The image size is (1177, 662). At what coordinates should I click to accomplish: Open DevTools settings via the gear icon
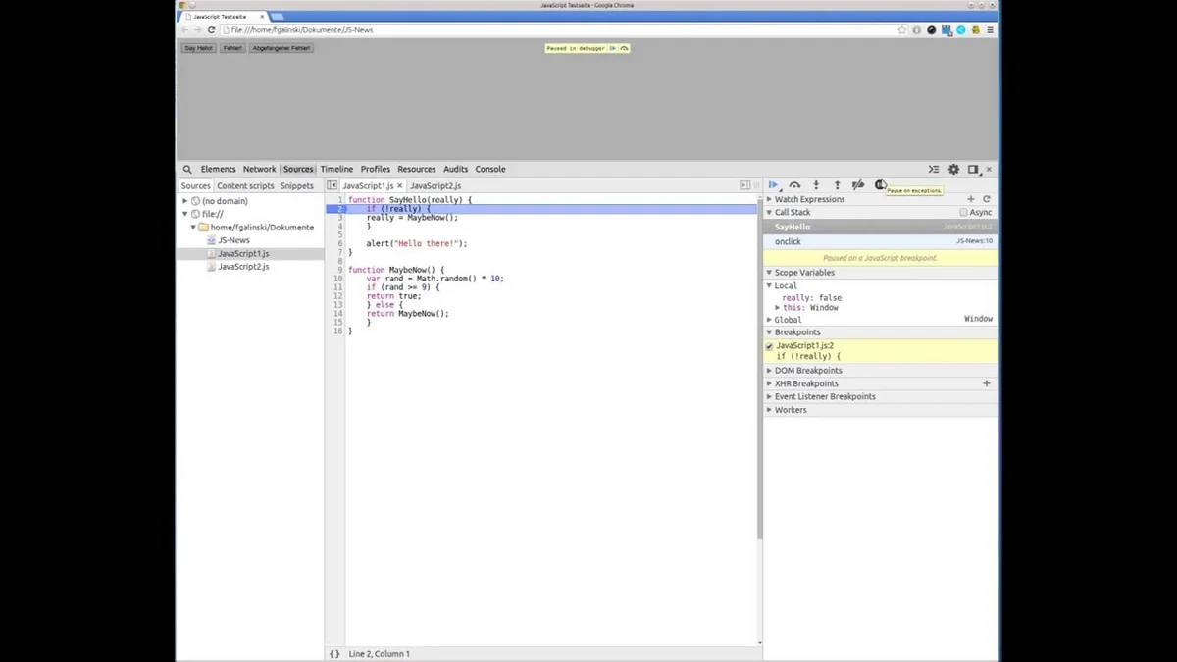953,169
